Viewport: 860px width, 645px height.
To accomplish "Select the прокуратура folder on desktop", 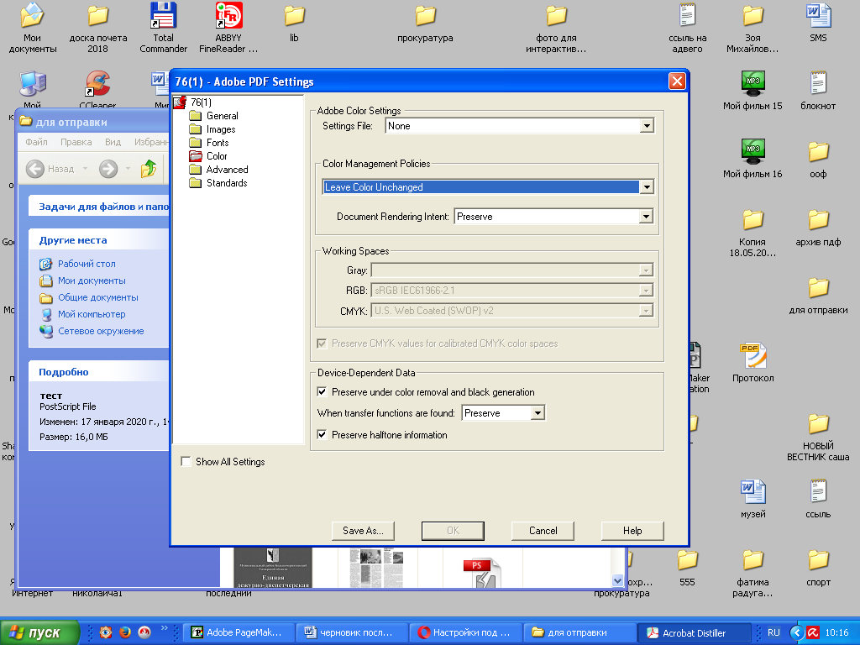I will tap(425, 23).
